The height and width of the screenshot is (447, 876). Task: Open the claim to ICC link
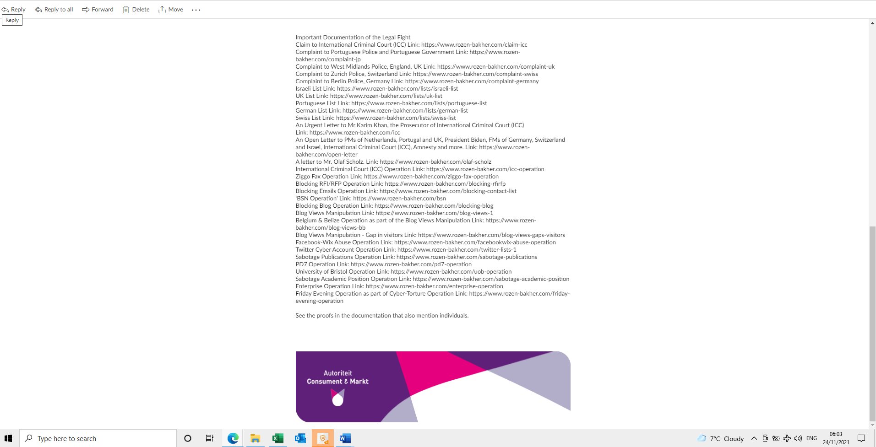[x=474, y=44]
